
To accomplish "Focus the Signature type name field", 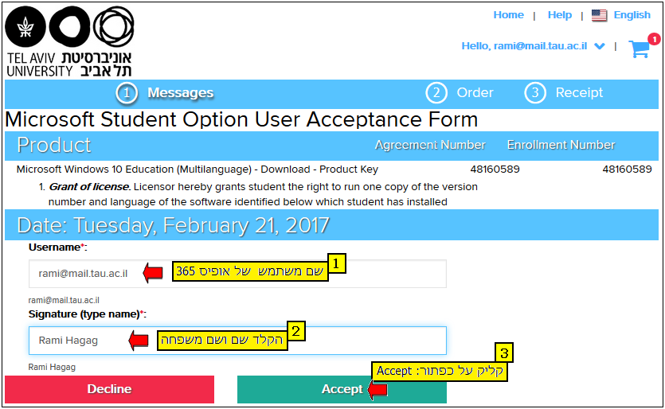I will (x=237, y=341).
